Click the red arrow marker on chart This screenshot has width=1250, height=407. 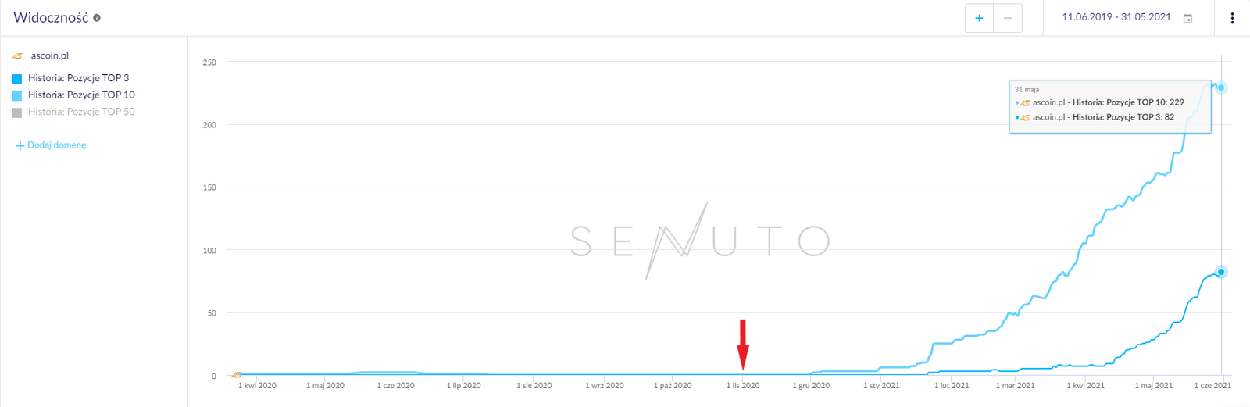click(x=743, y=345)
